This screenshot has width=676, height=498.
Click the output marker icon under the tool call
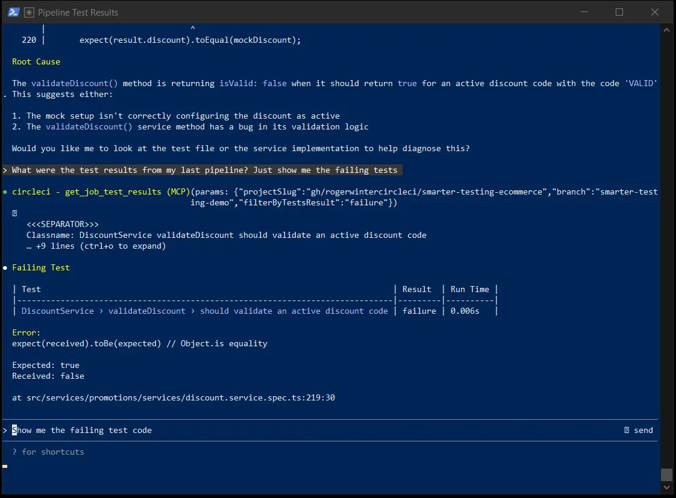click(x=14, y=213)
